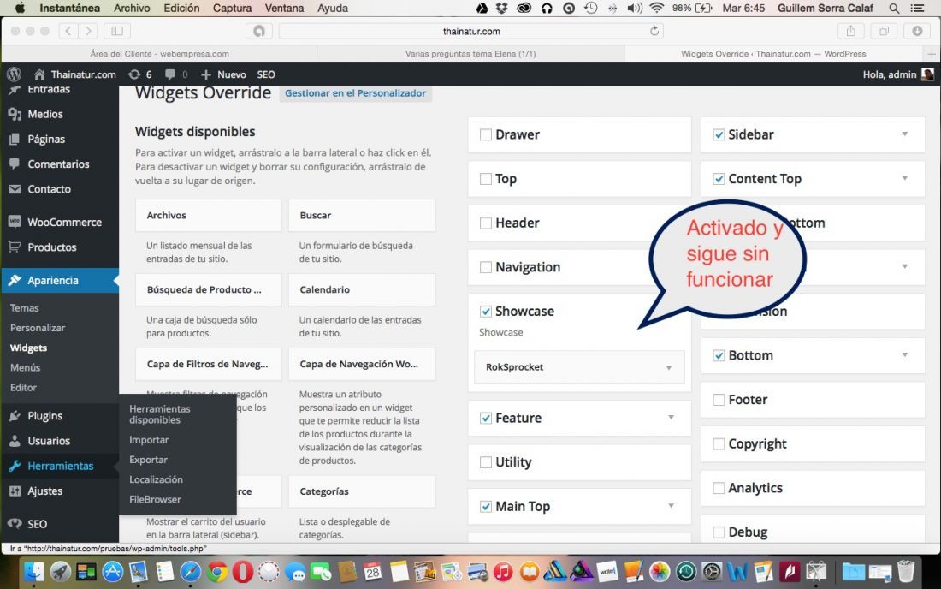The width and height of the screenshot is (941, 589).
Task: Go forward with Safari's forward arrow
Action: point(87,31)
